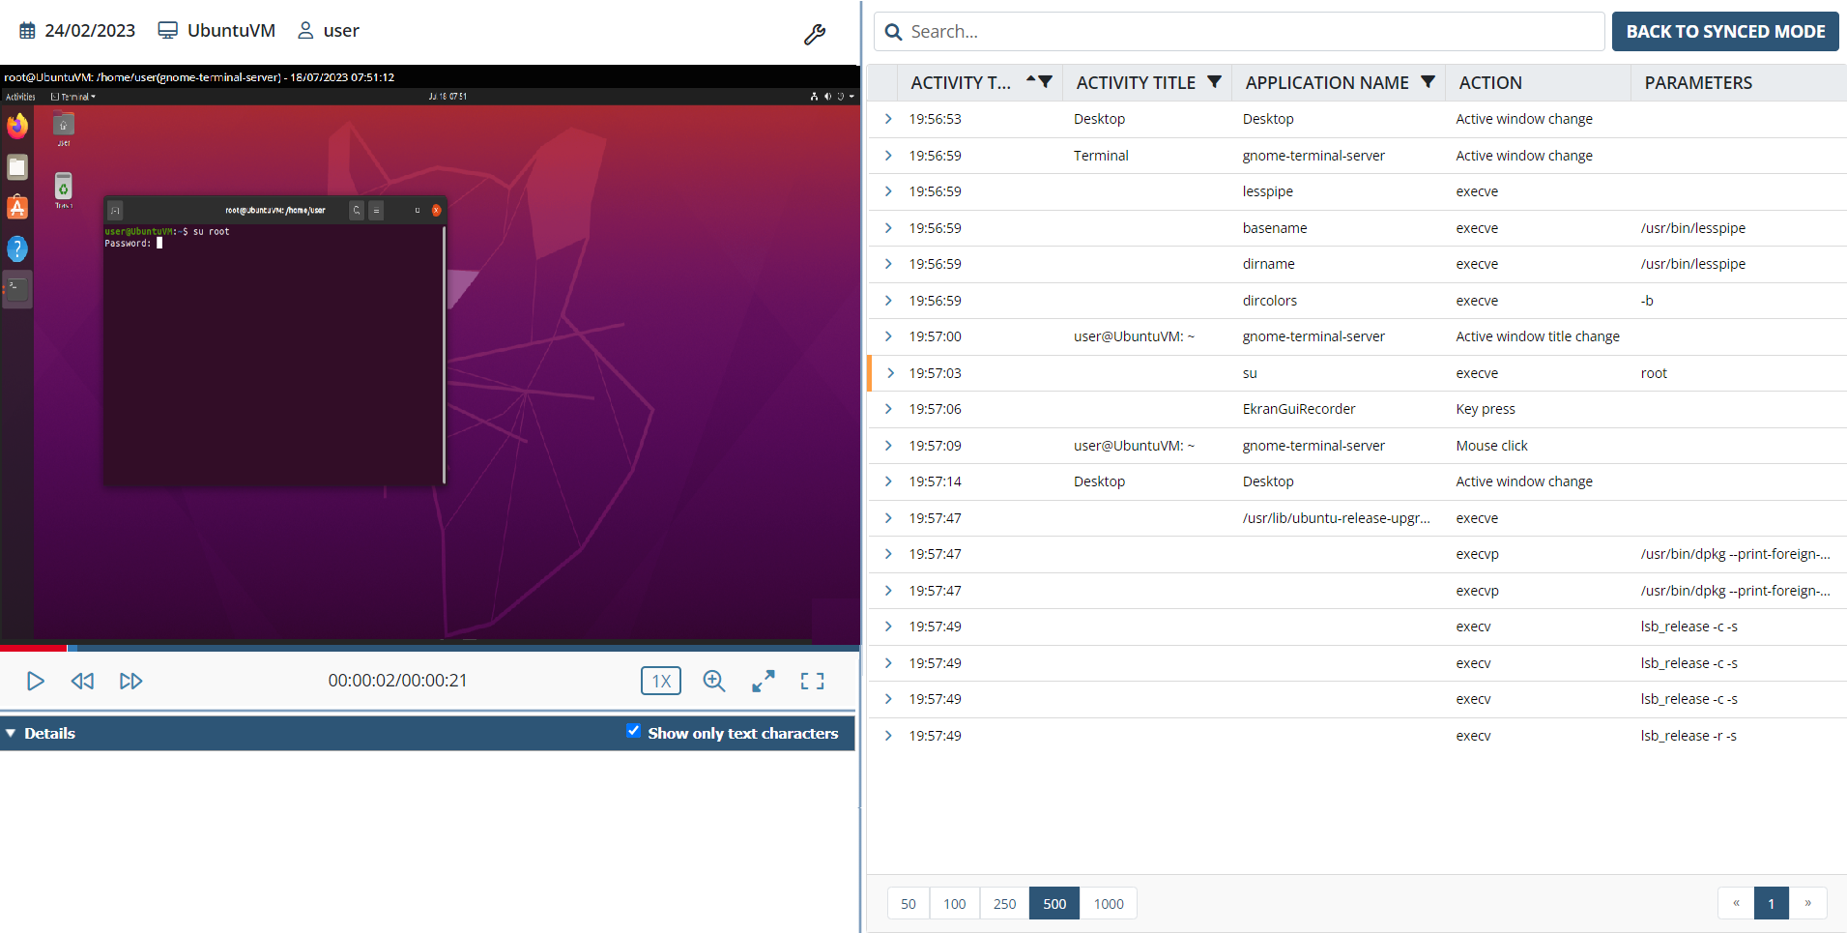Expand the su execve root row
The image size is (1847, 933).
pos(889,373)
